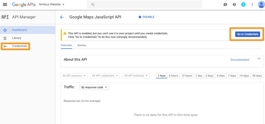Open the hamburger navigation menu
The width and height of the screenshot is (265, 124).
click(x=5, y=5)
